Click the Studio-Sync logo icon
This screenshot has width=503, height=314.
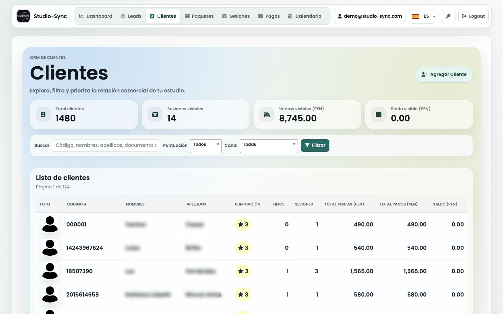point(23,16)
